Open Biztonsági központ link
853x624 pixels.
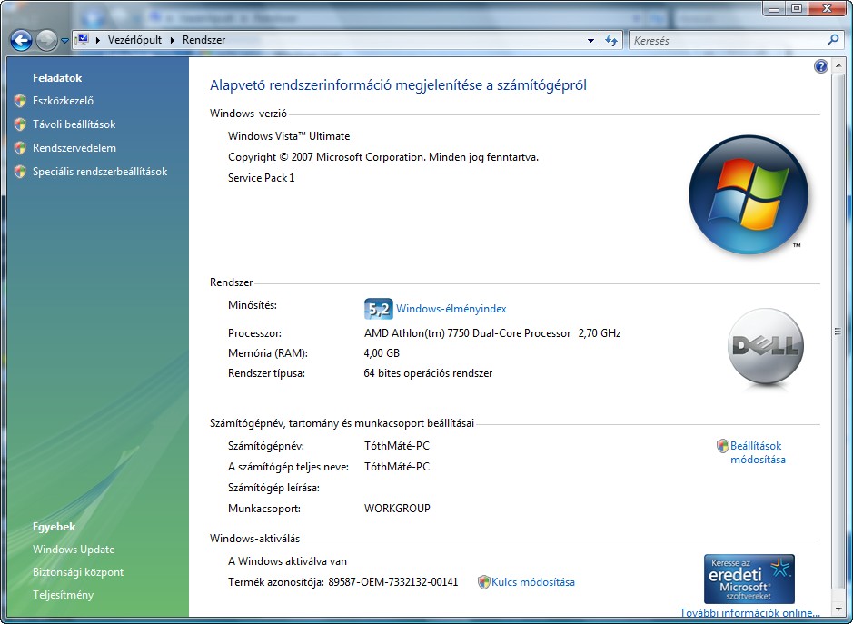(78, 572)
